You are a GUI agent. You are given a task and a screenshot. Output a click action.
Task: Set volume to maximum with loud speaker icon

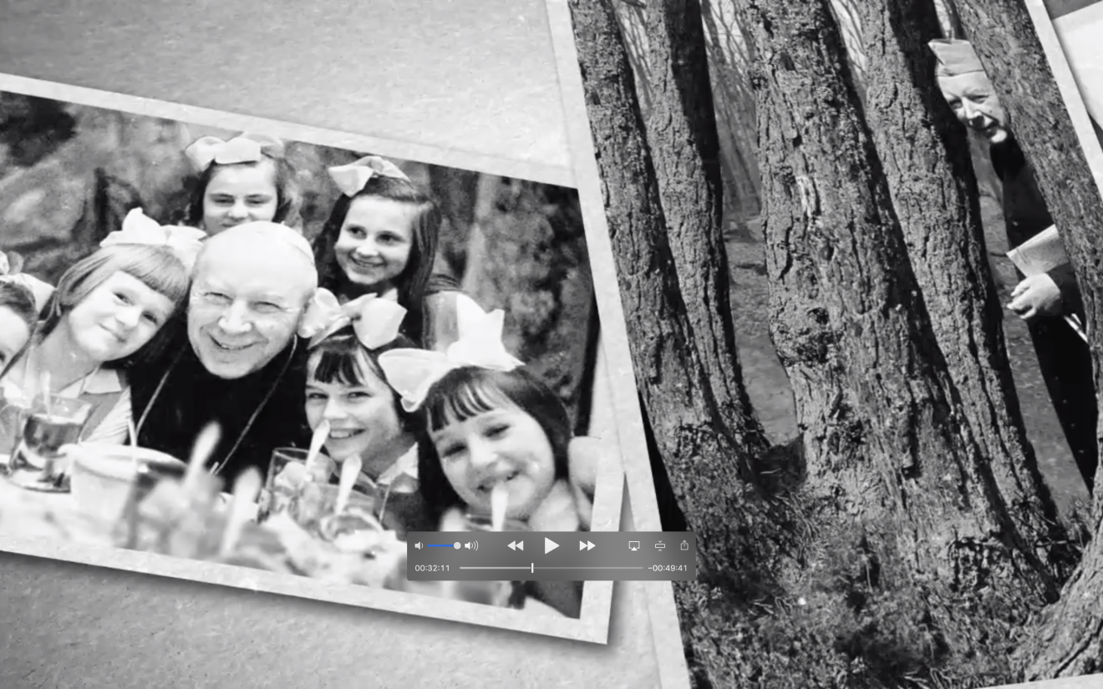(471, 545)
